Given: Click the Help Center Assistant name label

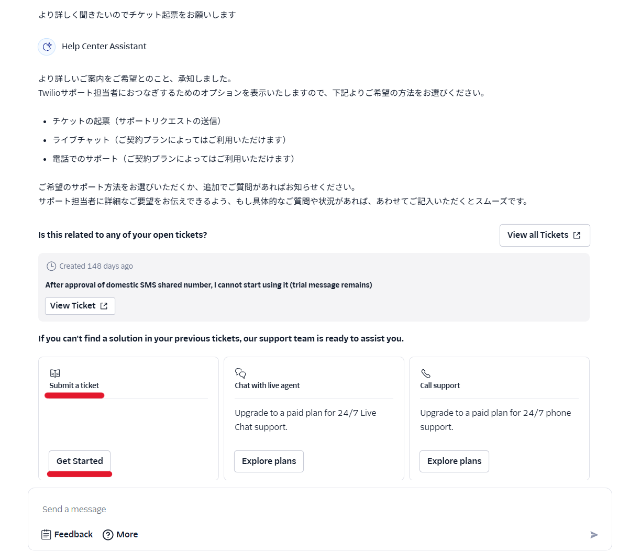Looking at the screenshot, I should tap(104, 47).
